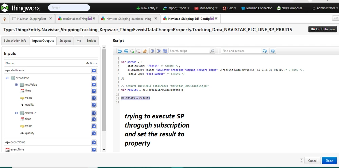339x168 pixels.
Task: Open New Composer link
Action: 289,8
